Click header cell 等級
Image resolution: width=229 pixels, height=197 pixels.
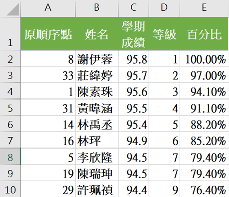pos(164,33)
